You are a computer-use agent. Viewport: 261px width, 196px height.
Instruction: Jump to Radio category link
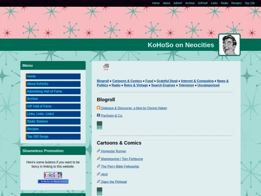[116, 85]
